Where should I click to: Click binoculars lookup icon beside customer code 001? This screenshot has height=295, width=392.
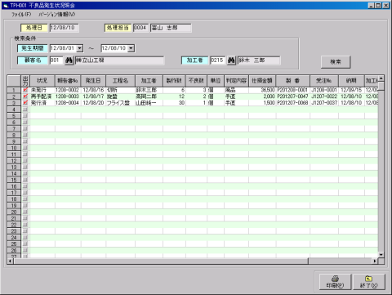coord(69,60)
